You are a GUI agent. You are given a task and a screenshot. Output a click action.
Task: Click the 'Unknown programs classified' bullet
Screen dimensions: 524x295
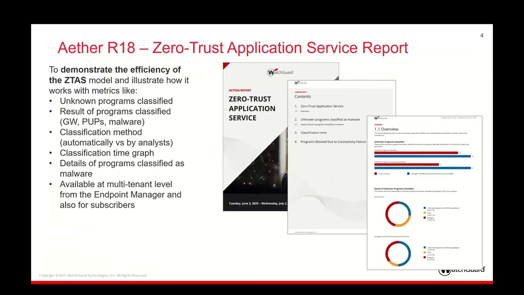coord(116,101)
